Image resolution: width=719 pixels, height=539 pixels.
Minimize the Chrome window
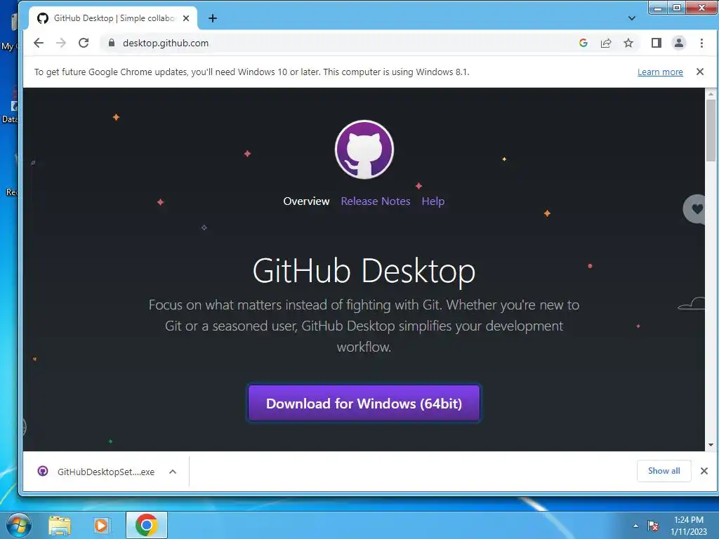658,8
